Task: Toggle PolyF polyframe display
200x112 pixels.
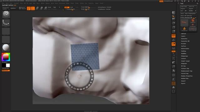Action: pos(173,75)
